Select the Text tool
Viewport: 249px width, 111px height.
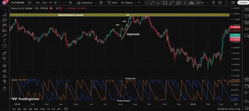click(x=4, y=41)
